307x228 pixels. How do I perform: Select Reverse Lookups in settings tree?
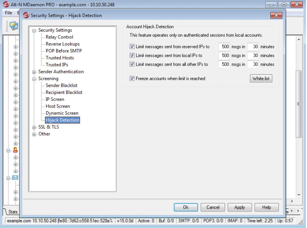63,44
